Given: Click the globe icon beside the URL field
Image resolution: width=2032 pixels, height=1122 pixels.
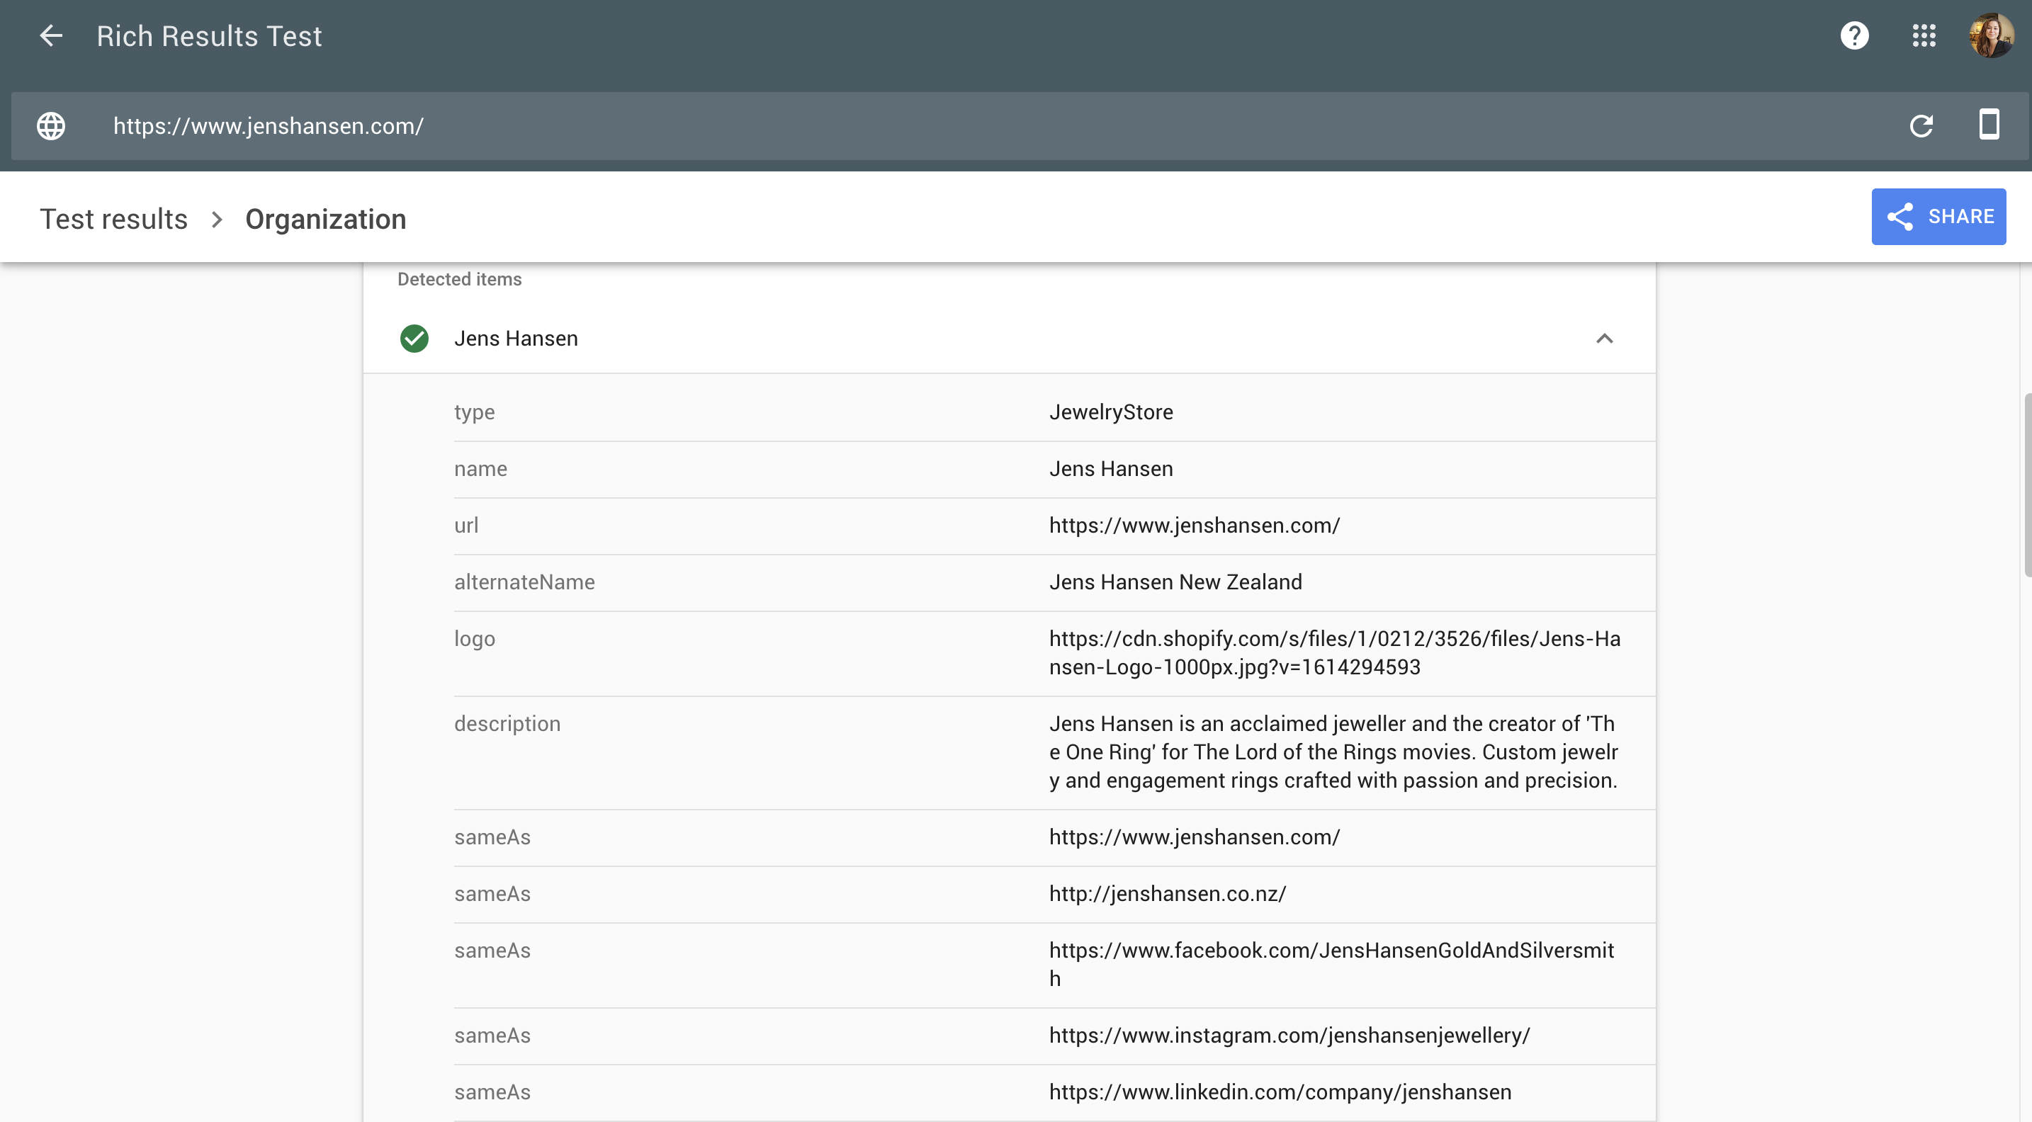Looking at the screenshot, I should 51,125.
